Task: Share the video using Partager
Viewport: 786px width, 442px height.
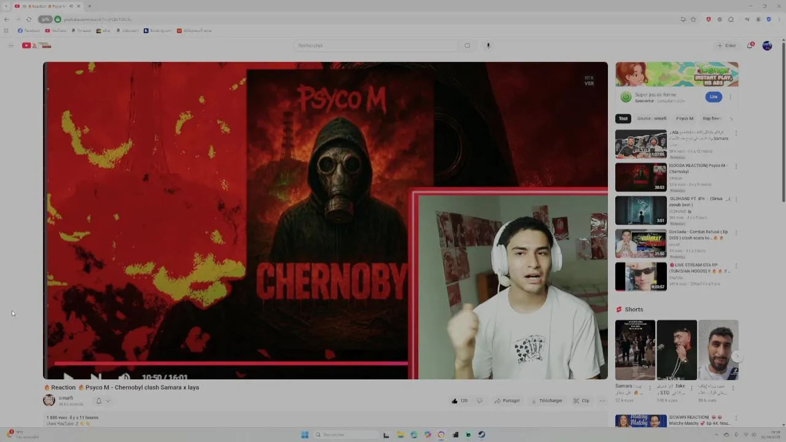Action: [x=507, y=401]
